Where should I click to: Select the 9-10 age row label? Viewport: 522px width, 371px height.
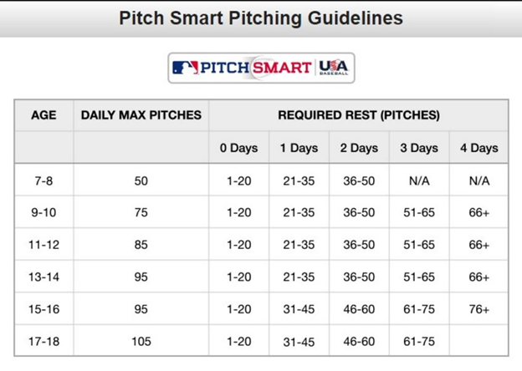pos(43,212)
